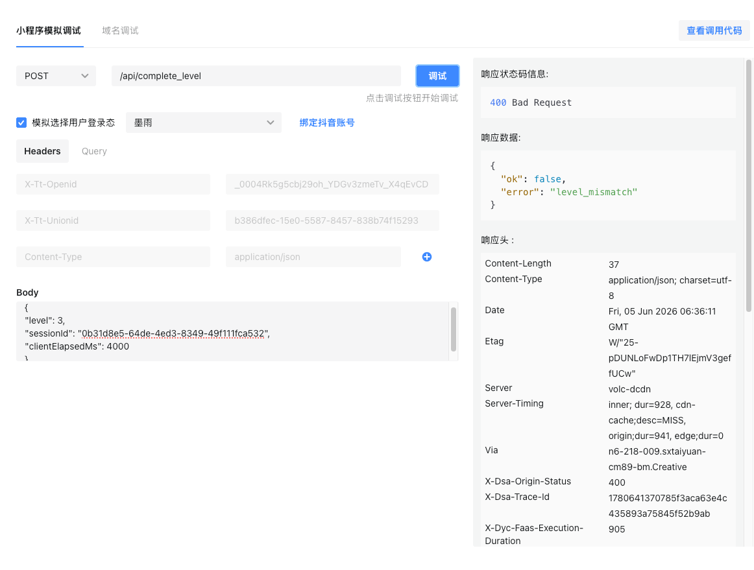
Task: Click the Body editor vertical scrollbar
Action: click(453, 329)
